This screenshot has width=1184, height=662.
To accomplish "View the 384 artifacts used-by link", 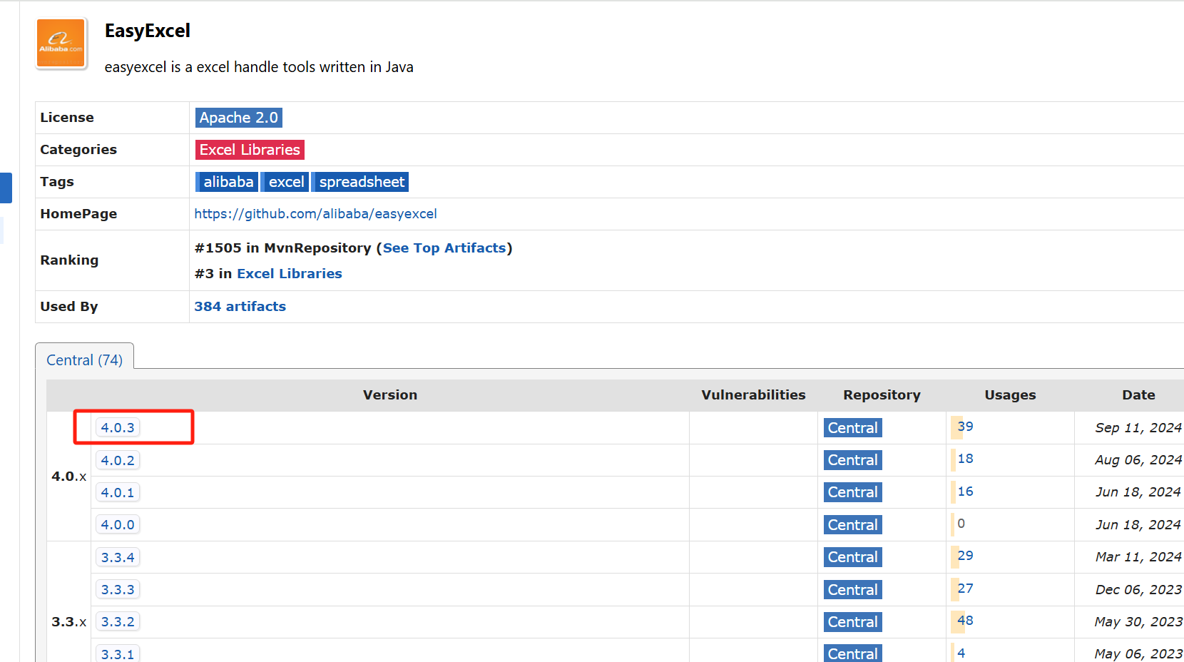I will [x=240, y=307].
